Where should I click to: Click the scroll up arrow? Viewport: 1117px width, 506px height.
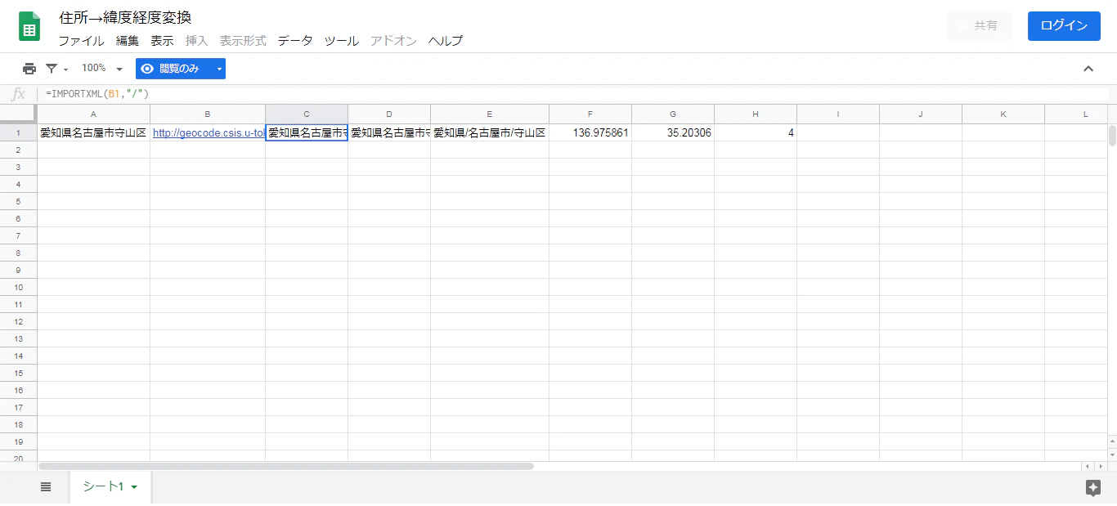[x=1112, y=441]
